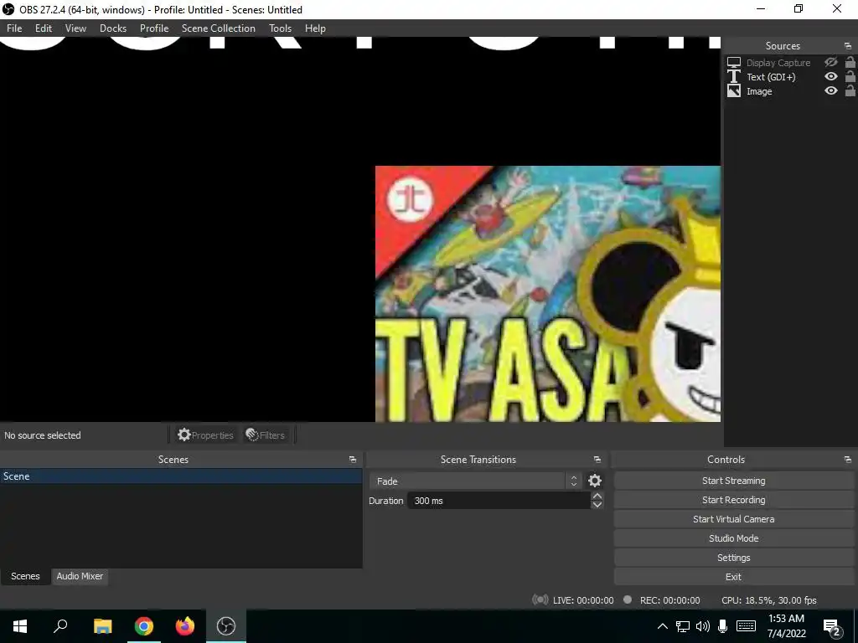858x643 pixels.
Task: Open the Windows notification center
Action: [832, 627]
